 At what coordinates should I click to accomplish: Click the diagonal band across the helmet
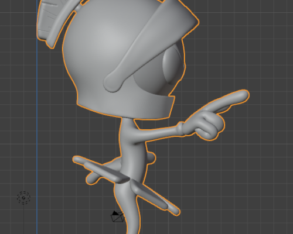(148, 45)
